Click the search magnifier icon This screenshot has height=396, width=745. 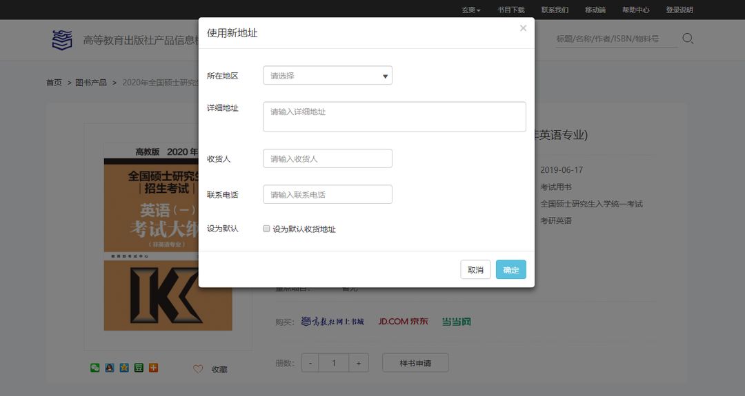tap(688, 39)
